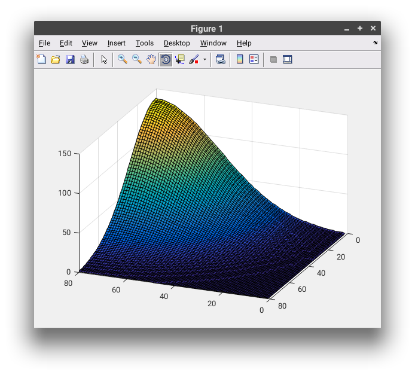Screen dimensions: 415x375
Task: Select the Pan hand tool
Action: (151, 59)
